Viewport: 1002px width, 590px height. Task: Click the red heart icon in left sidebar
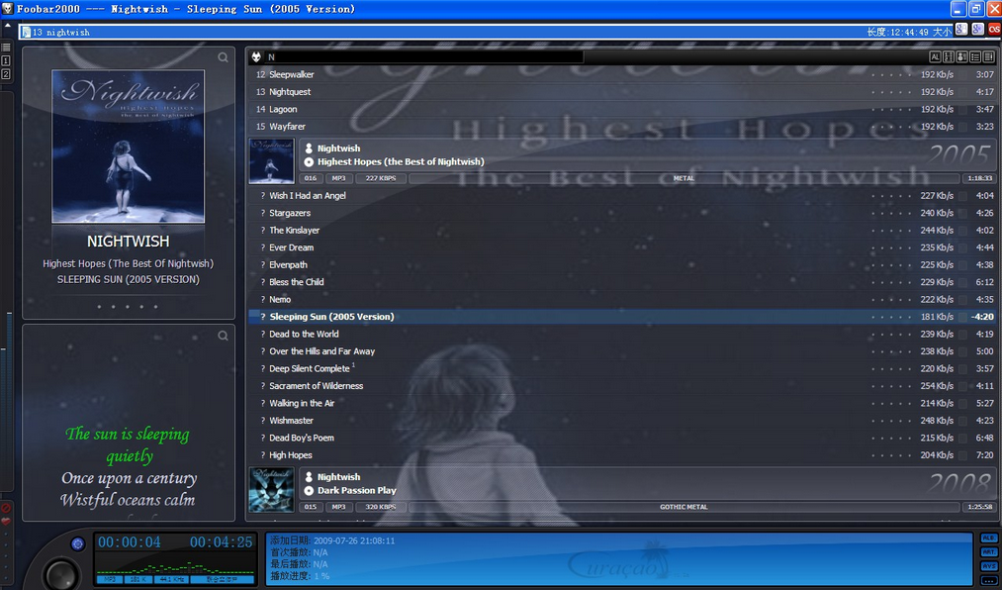tap(6, 521)
